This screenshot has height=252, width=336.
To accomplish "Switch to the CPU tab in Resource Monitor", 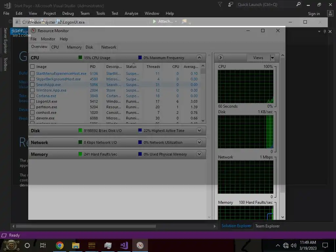I will point(55,47).
